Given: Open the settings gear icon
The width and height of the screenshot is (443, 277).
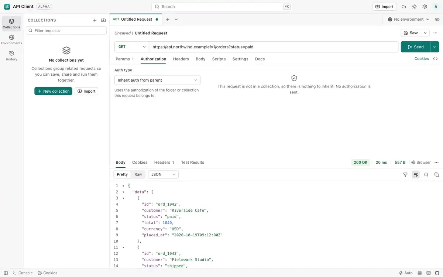Looking at the screenshot, I should pyautogui.click(x=425, y=7).
